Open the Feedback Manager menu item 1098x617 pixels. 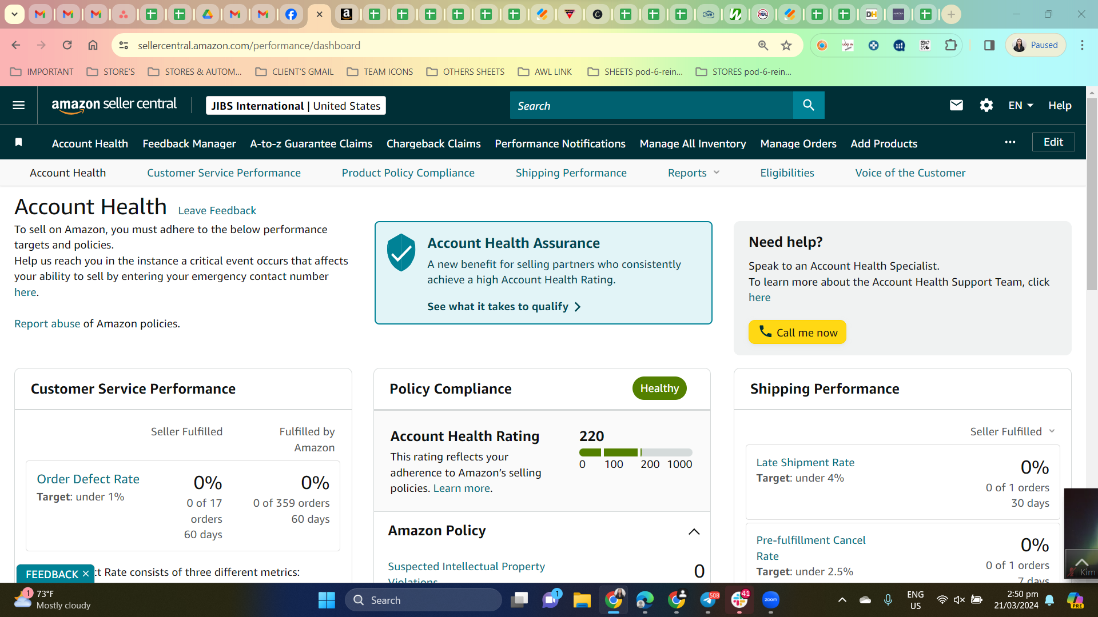click(189, 143)
